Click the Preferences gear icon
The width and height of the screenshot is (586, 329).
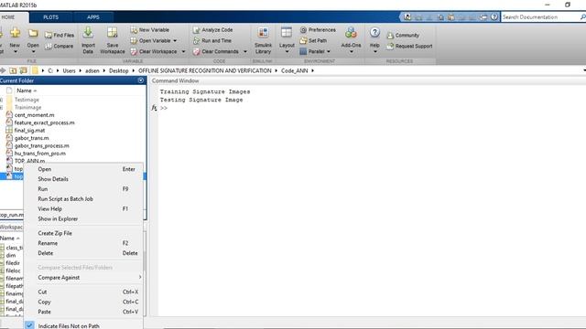click(303, 30)
